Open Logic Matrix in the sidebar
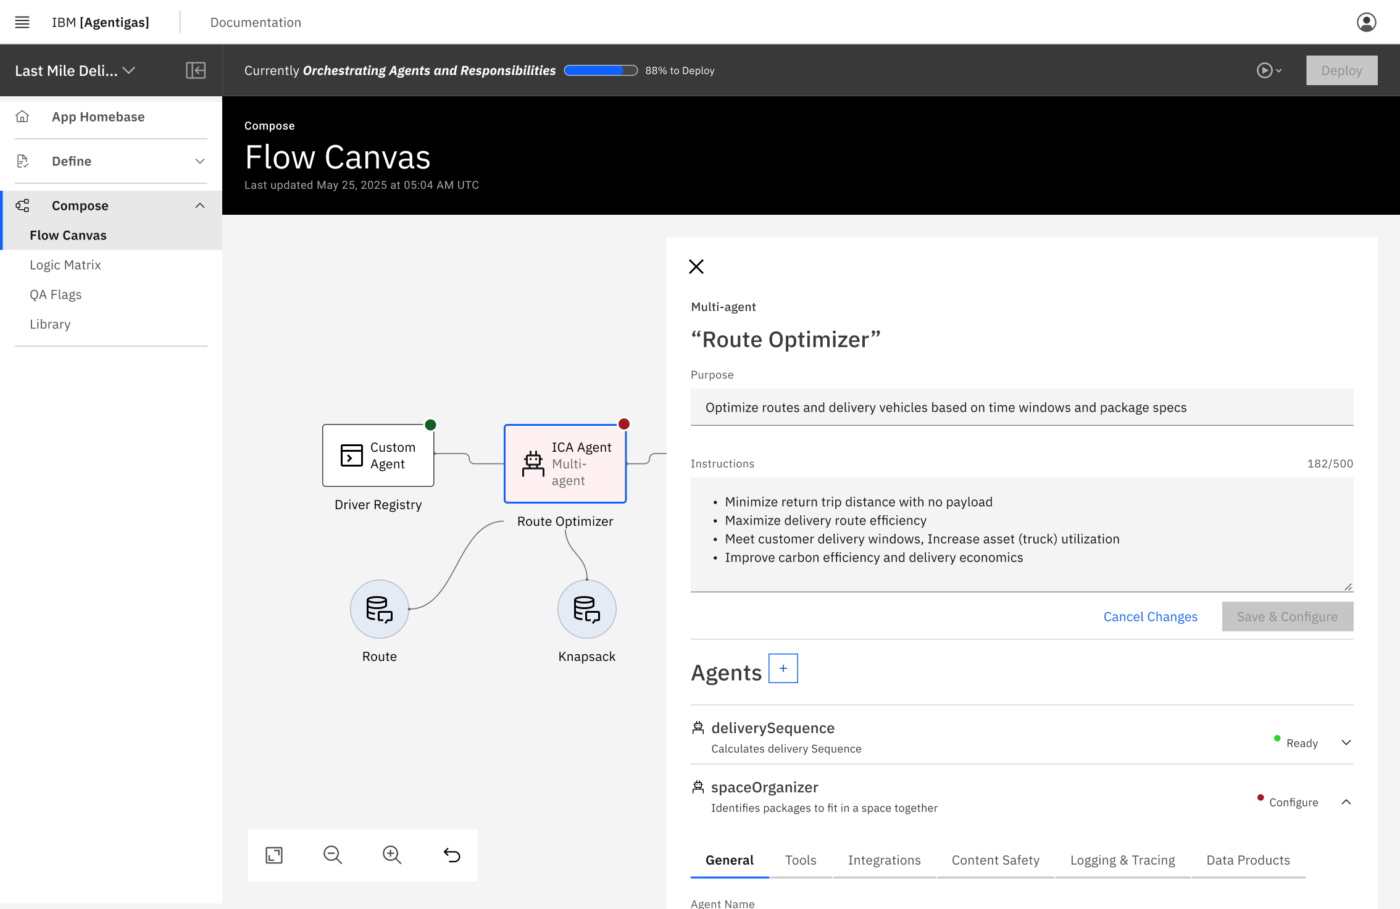 point(65,265)
